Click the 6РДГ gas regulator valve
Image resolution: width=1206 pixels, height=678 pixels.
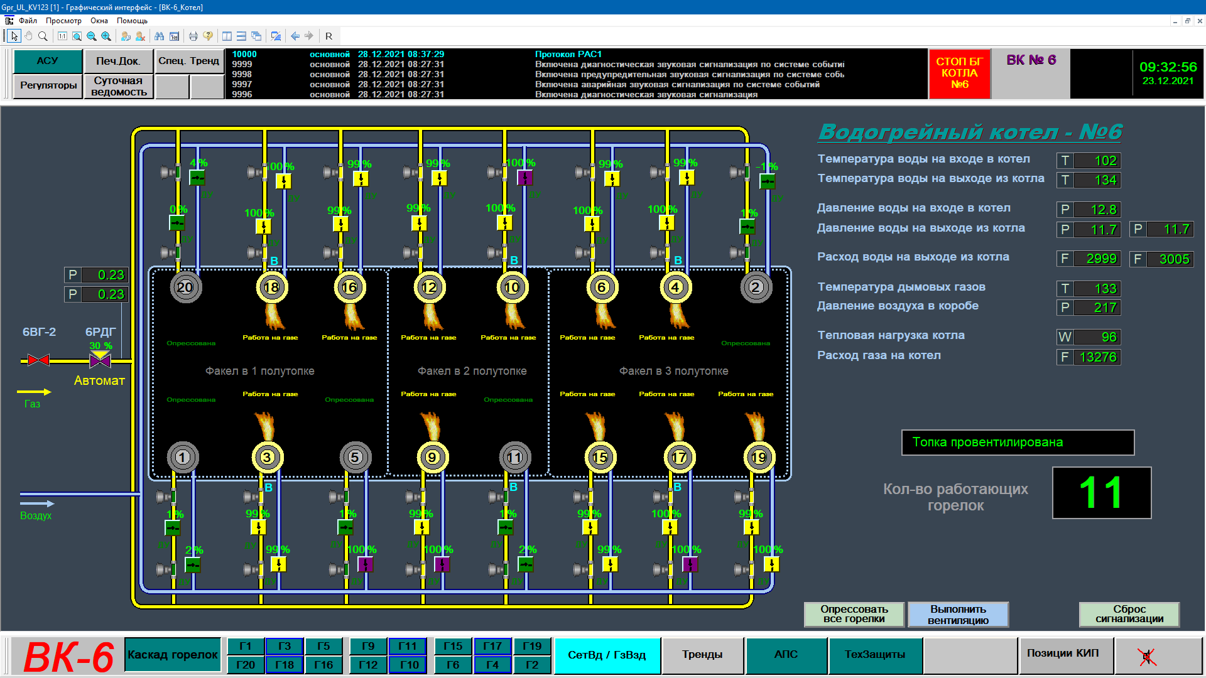[x=100, y=360]
